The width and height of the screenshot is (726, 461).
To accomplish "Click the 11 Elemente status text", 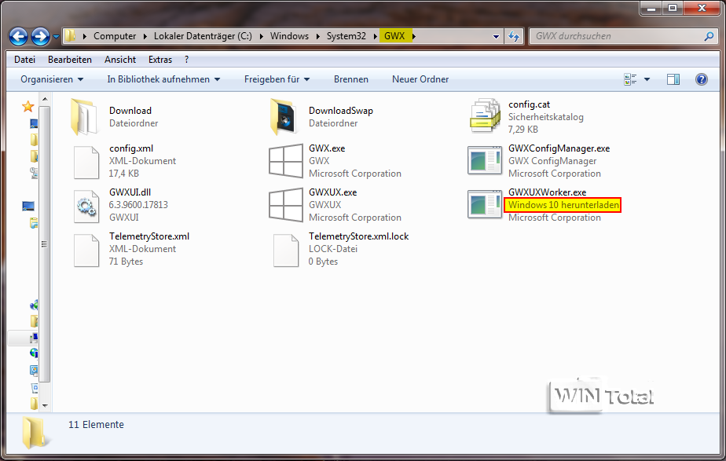I will [x=97, y=424].
